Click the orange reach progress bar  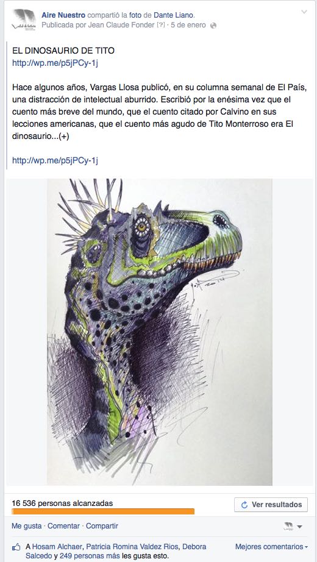coord(103,511)
